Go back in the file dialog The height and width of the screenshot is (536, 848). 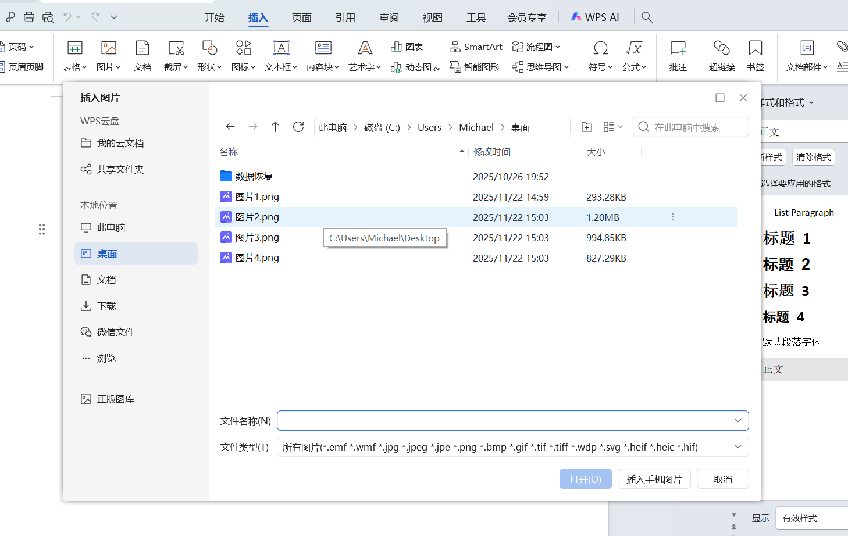(230, 127)
